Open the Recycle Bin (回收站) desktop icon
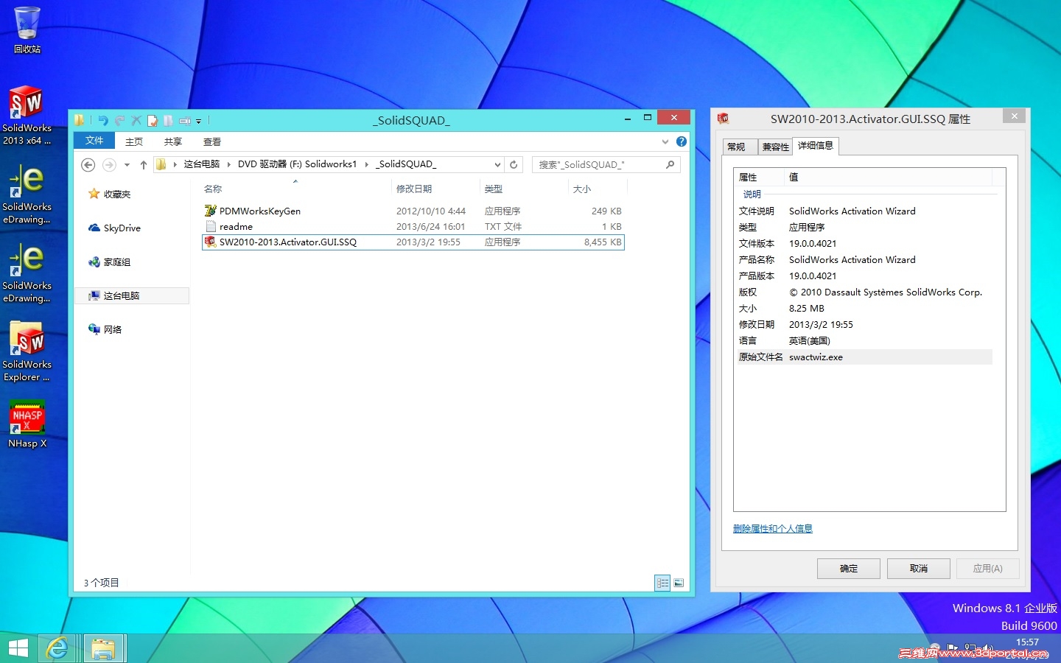 [x=27, y=30]
